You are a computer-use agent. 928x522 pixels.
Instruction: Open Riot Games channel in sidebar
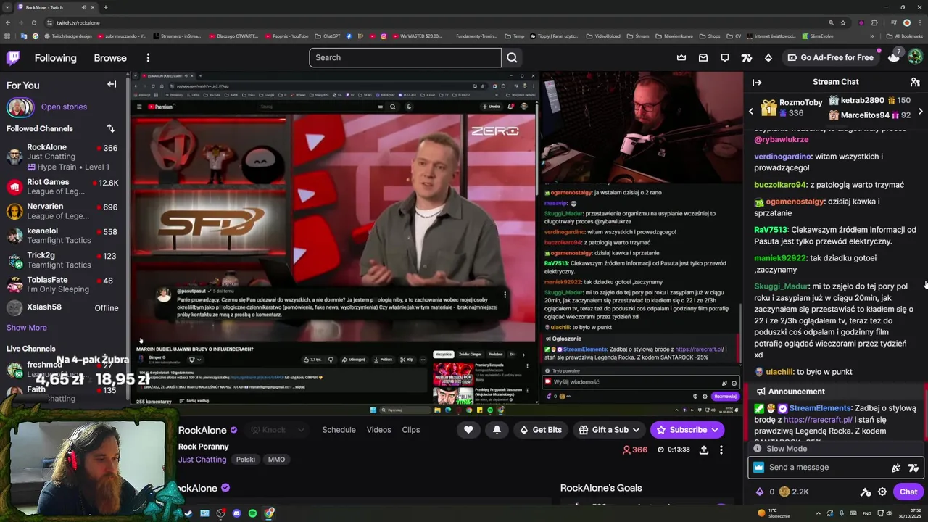pos(63,187)
